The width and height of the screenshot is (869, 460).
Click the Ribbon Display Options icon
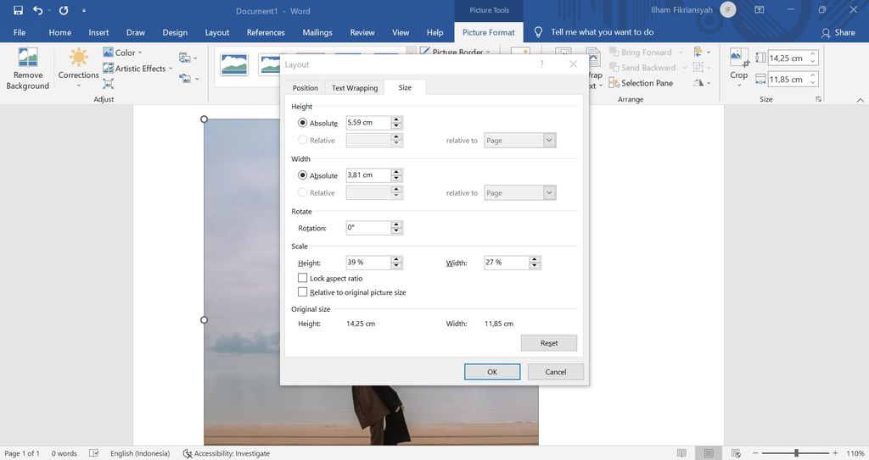tap(760, 10)
